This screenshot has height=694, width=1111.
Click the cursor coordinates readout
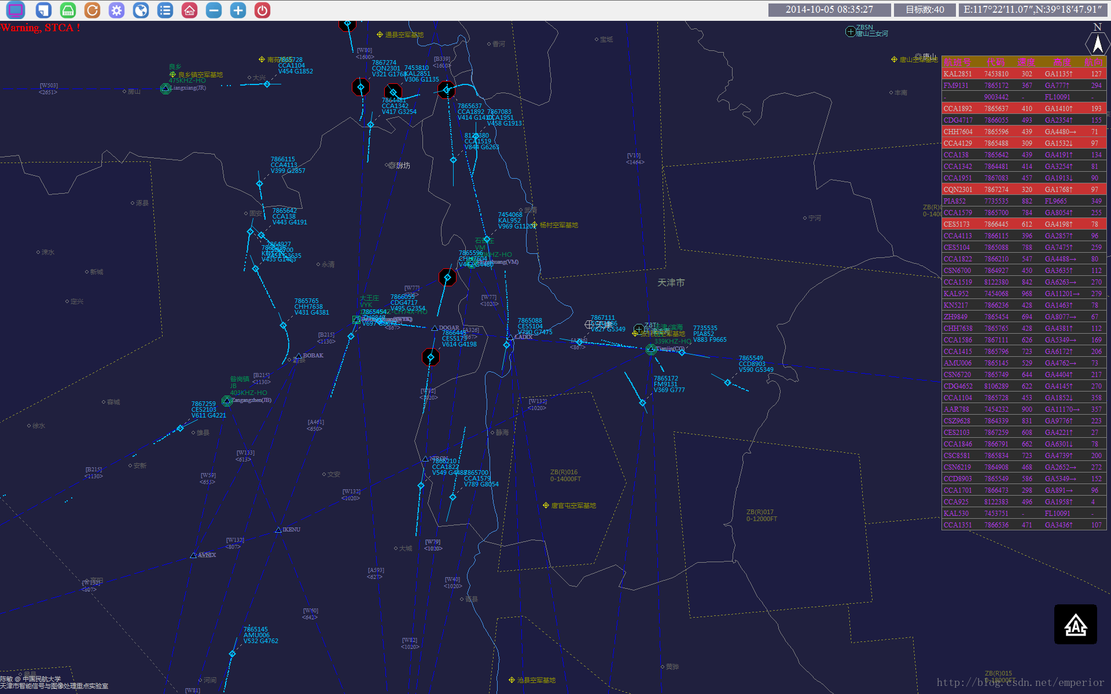tap(1033, 10)
